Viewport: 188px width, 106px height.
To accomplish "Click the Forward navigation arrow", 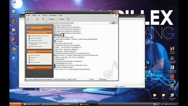I will 37,19.
